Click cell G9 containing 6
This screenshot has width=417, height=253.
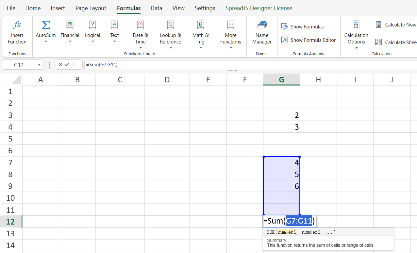[282, 186]
